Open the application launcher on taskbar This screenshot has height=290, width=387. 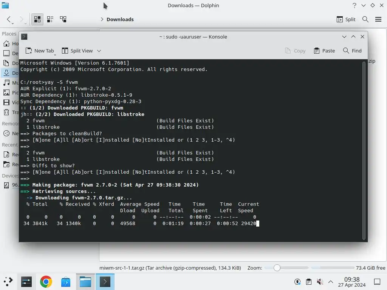tap(8, 282)
